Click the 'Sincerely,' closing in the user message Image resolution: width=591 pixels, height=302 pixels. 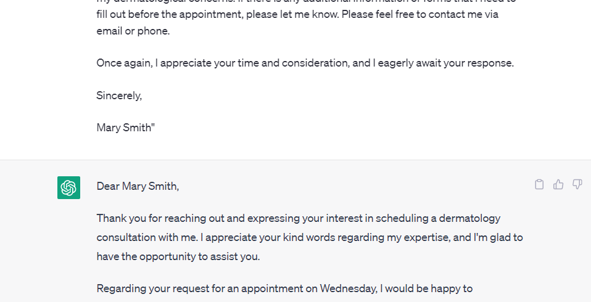pyautogui.click(x=119, y=96)
